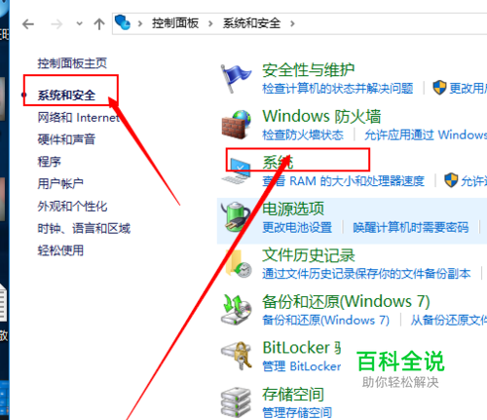This screenshot has width=487, height=420.
Task: Go back with the left arrow button
Action: click(x=28, y=24)
